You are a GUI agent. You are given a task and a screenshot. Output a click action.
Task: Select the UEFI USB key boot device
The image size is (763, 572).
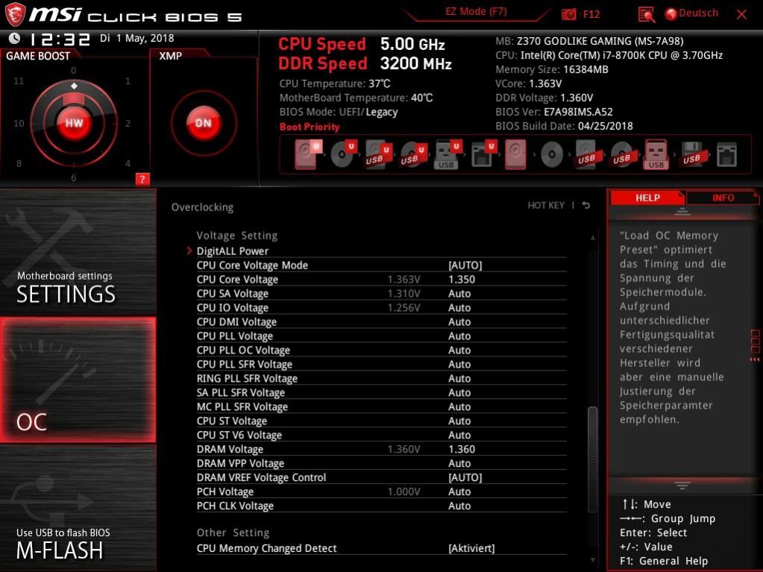pyautogui.click(x=448, y=154)
